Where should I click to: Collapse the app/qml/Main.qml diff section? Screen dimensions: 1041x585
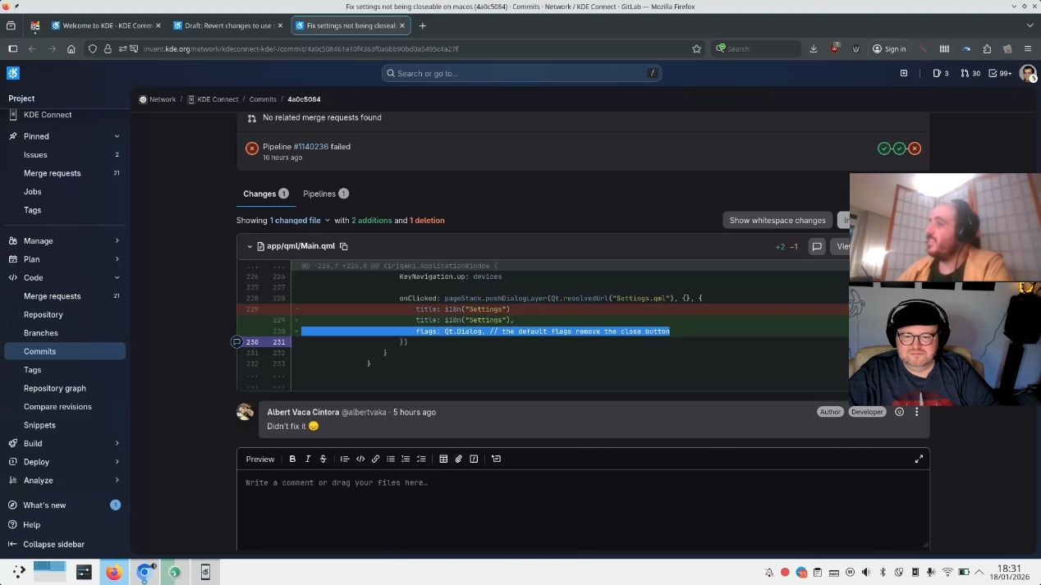pyautogui.click(x=250, y=245)
